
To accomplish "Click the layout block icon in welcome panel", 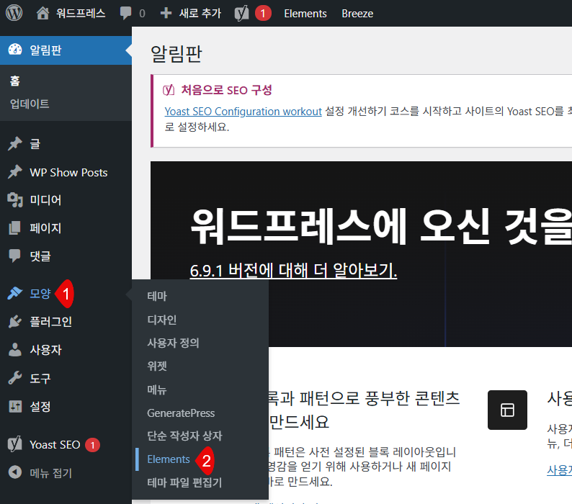I will pos(507,410).
